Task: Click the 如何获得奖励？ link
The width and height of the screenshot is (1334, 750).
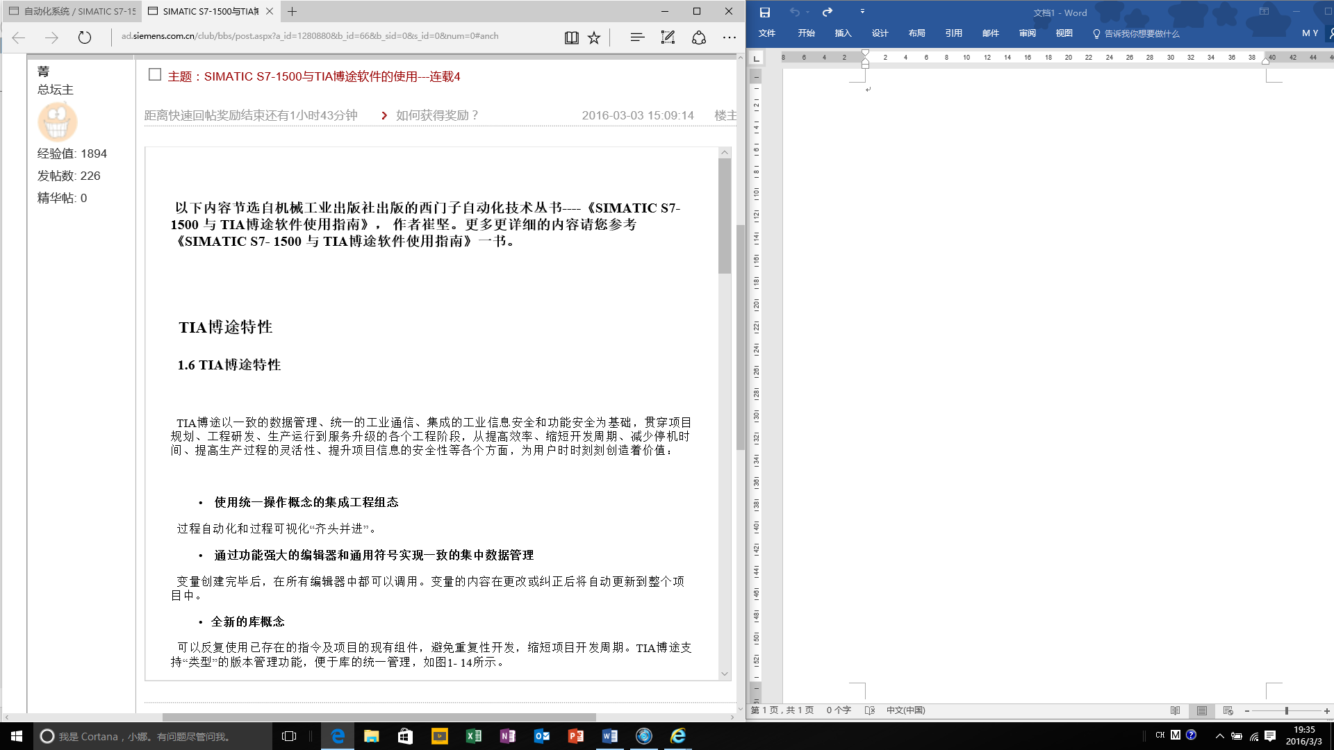Action: tap(437, 115)
